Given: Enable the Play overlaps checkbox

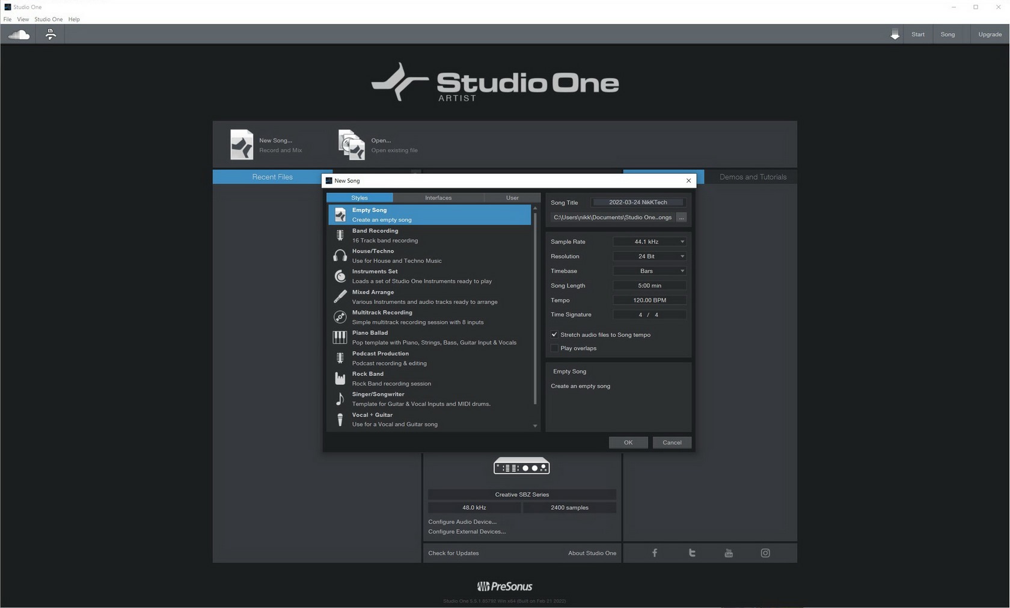Looking at the screenshot, I should coord(554,348).
